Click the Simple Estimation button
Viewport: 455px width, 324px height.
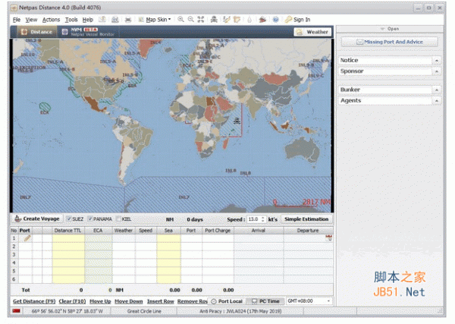click(306, 219)
